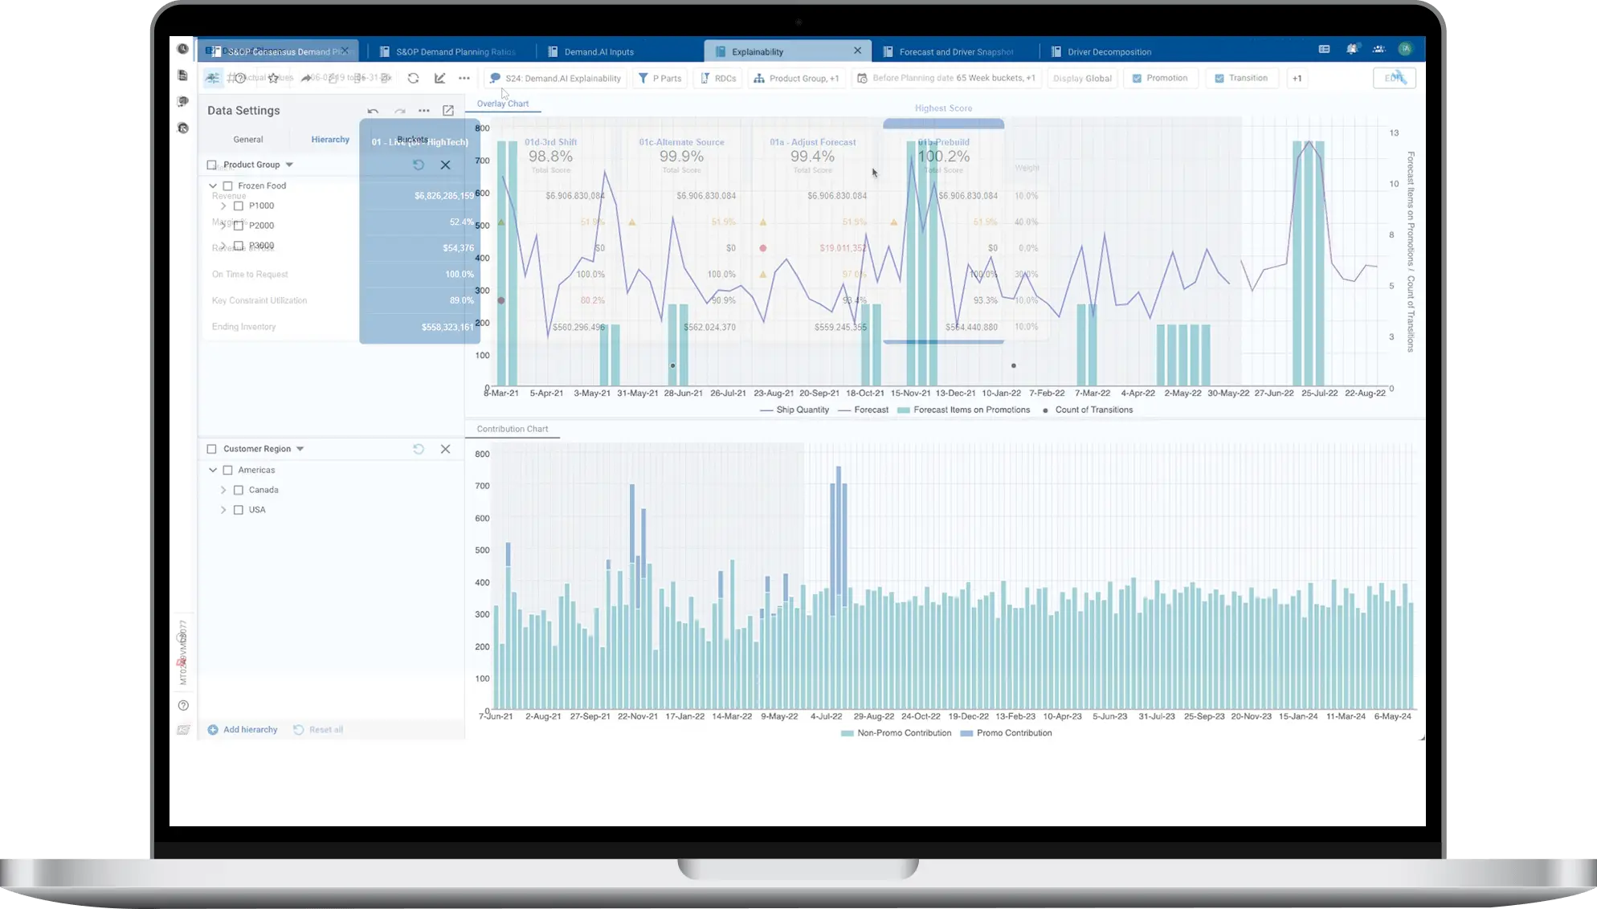Viewport: 1597px width, 909px height.
Task: Check the Frozen Food checkbox
Action: coord(227,185)
